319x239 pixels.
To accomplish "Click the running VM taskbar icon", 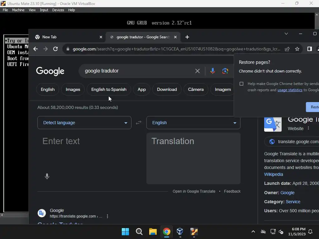I will 194,232.
